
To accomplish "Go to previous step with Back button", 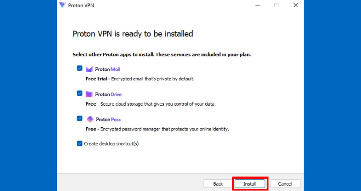I will [218, 184].
